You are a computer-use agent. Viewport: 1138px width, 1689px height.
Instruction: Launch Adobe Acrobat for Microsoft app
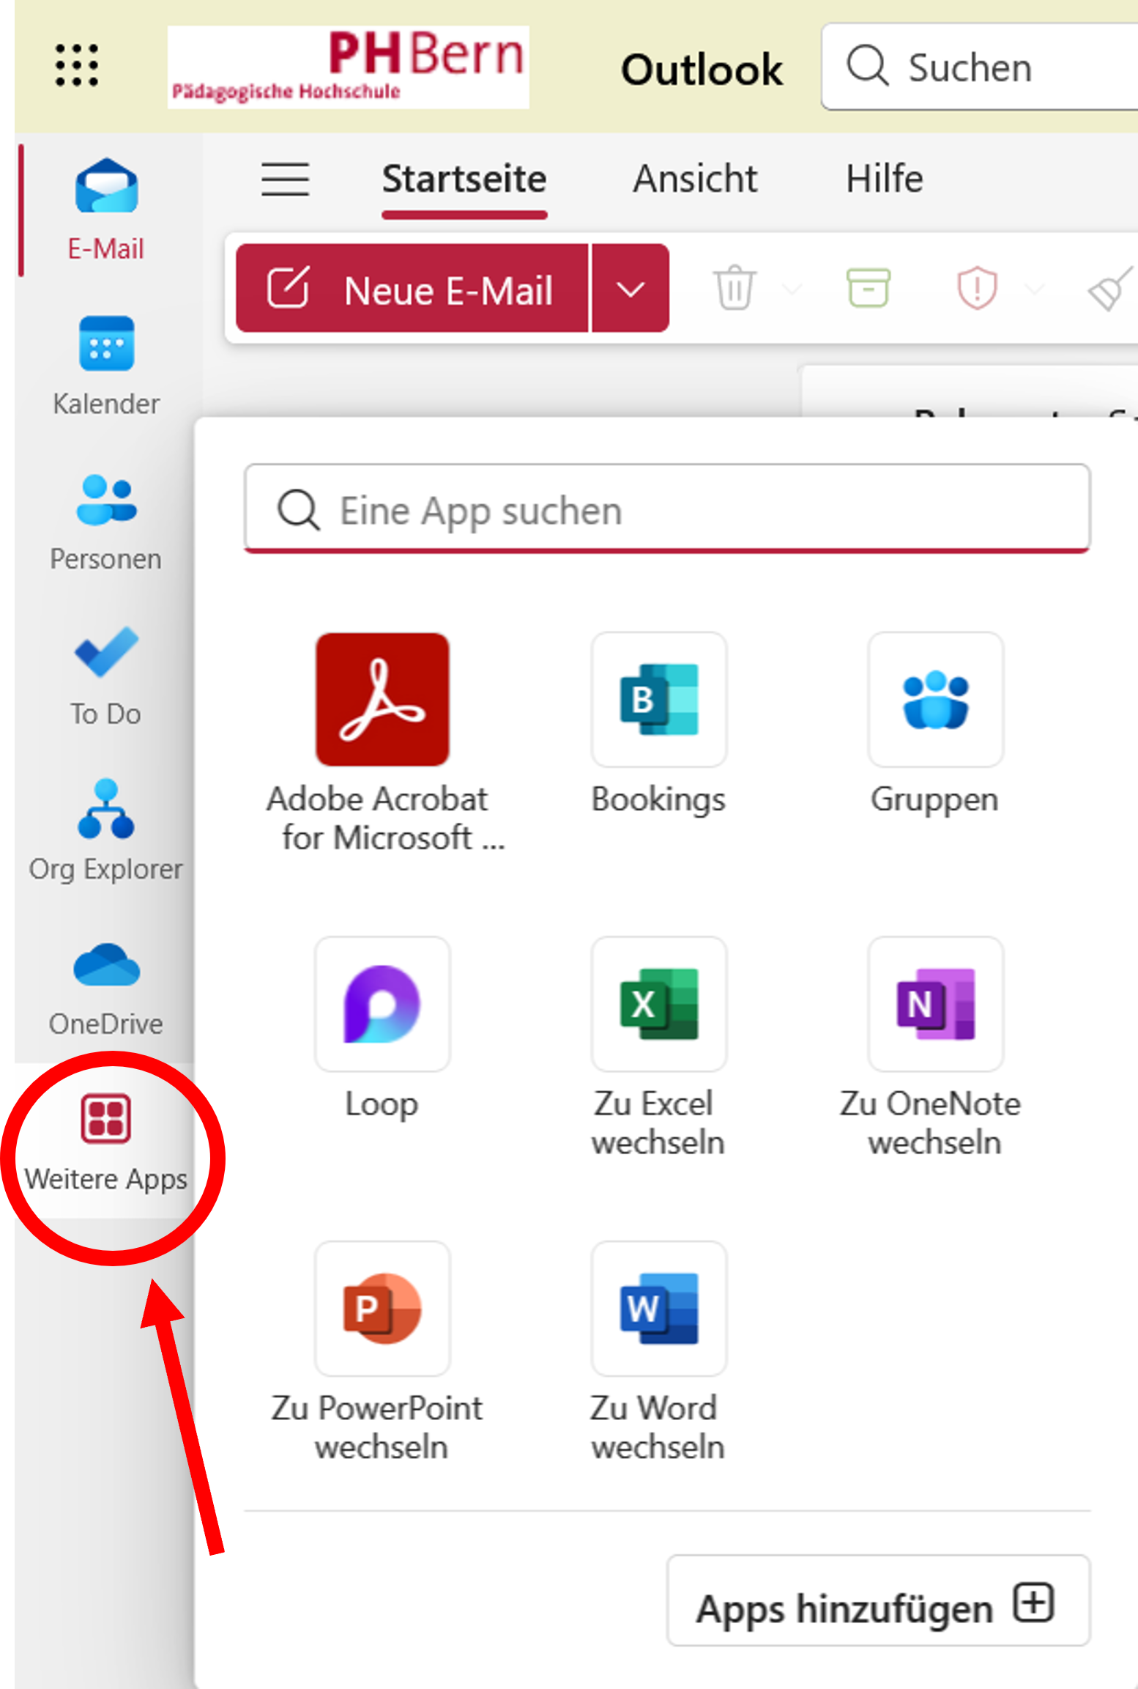click(382, 700)
